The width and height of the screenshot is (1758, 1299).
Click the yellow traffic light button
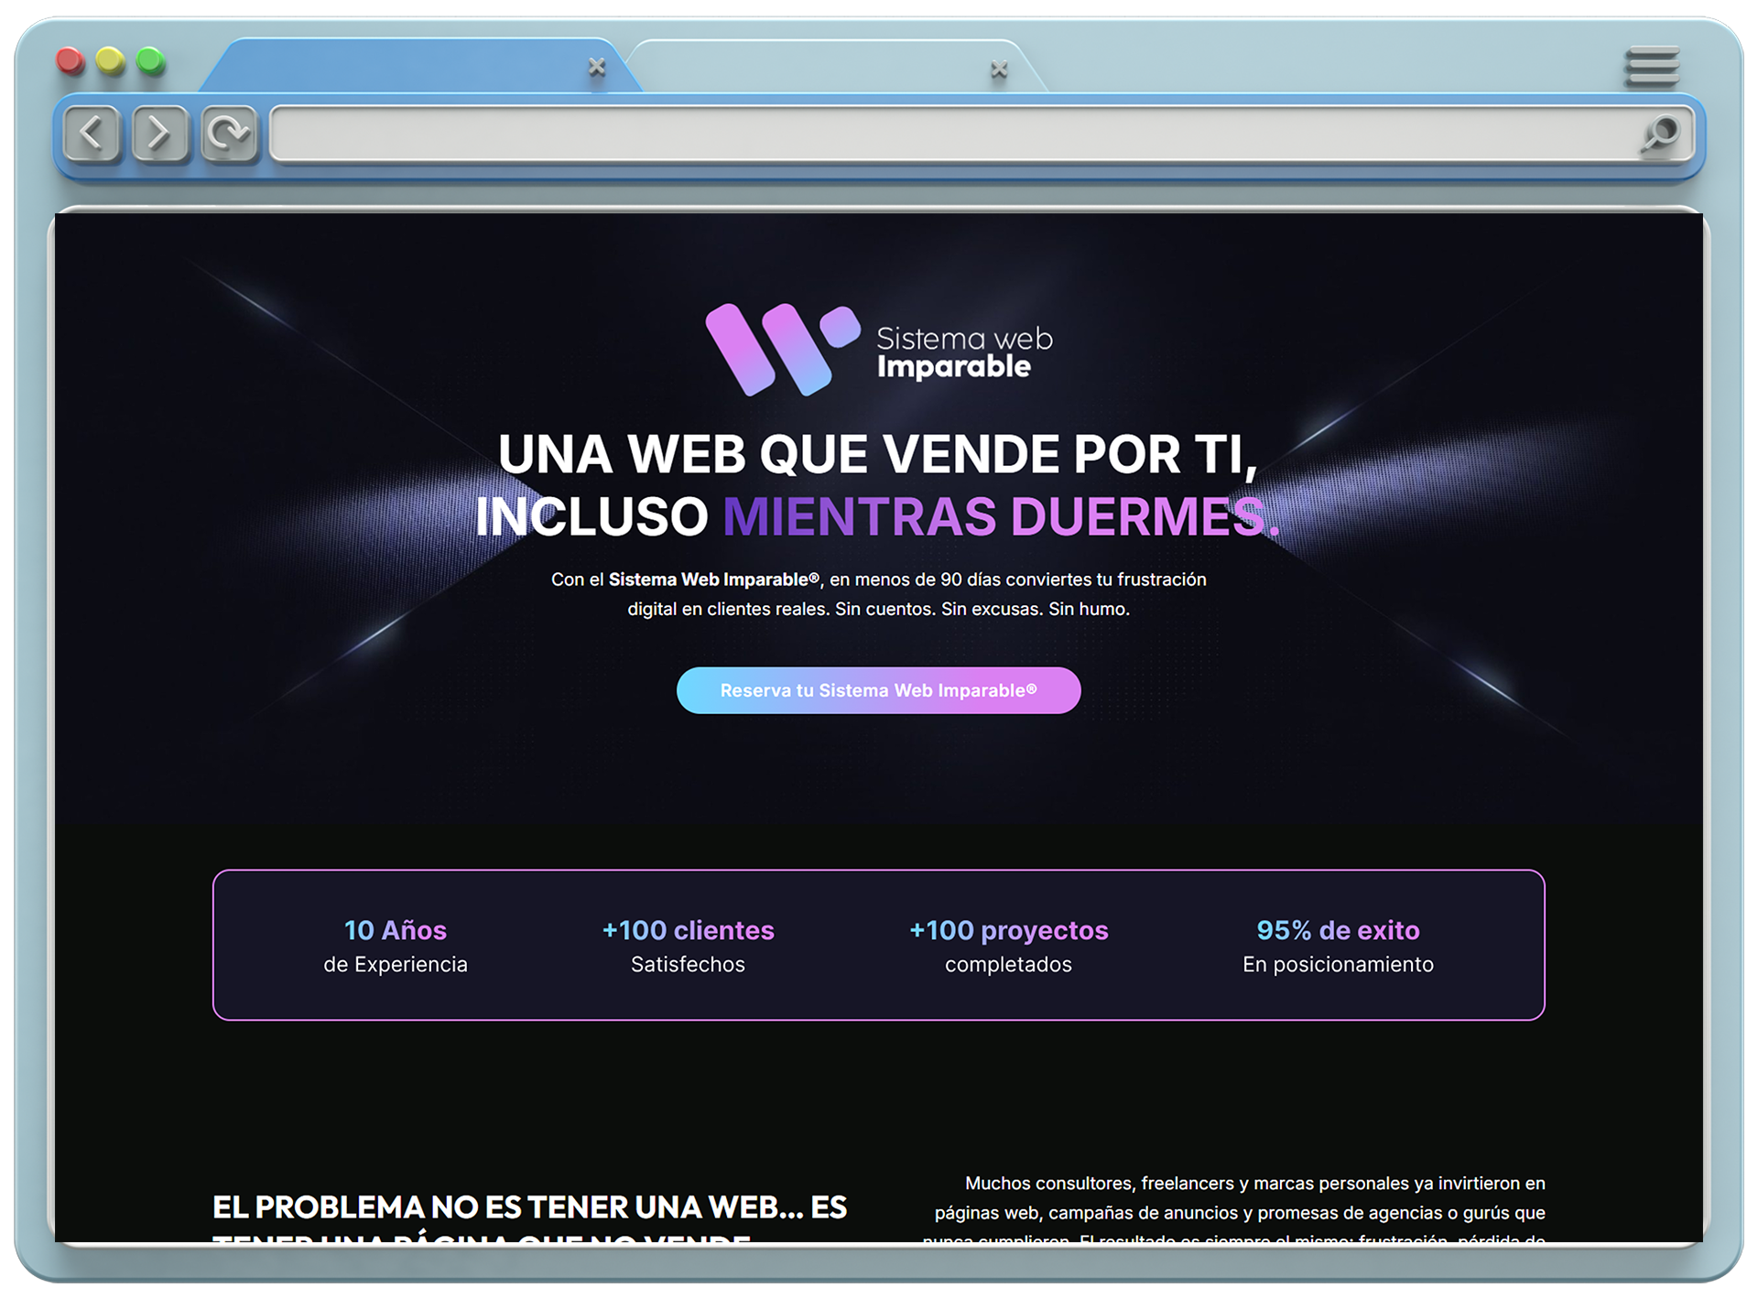110,60
